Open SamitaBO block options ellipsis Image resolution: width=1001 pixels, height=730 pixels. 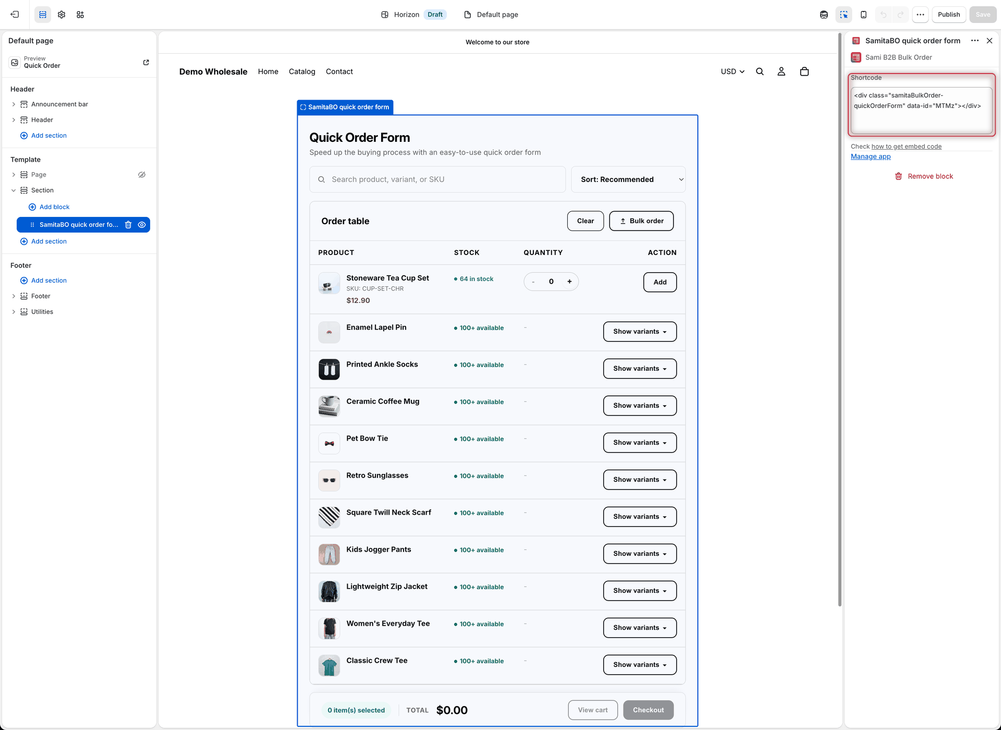(x=974, y=41)
